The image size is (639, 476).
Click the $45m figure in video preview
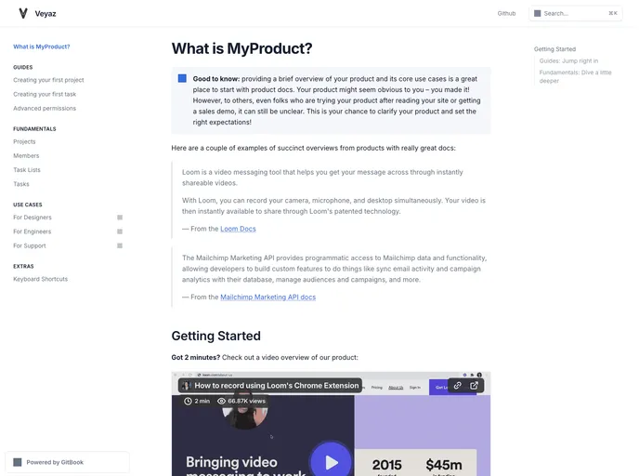pos(444,465)
